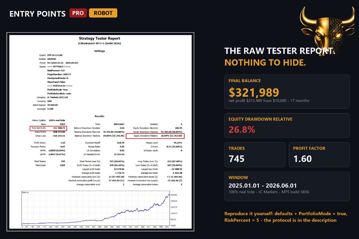Click the golden bull head logo
359x239 pixels.
point(327,30)
